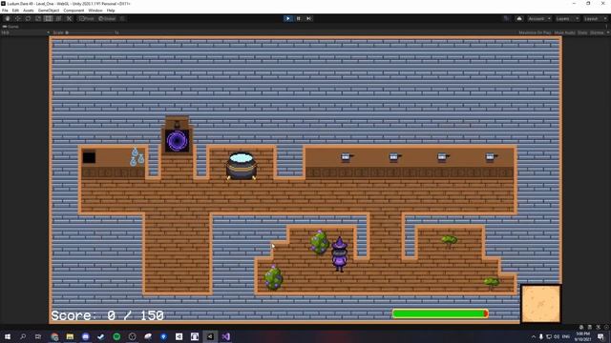Select the Hand tool in Unity toolbar

[8, 19]
